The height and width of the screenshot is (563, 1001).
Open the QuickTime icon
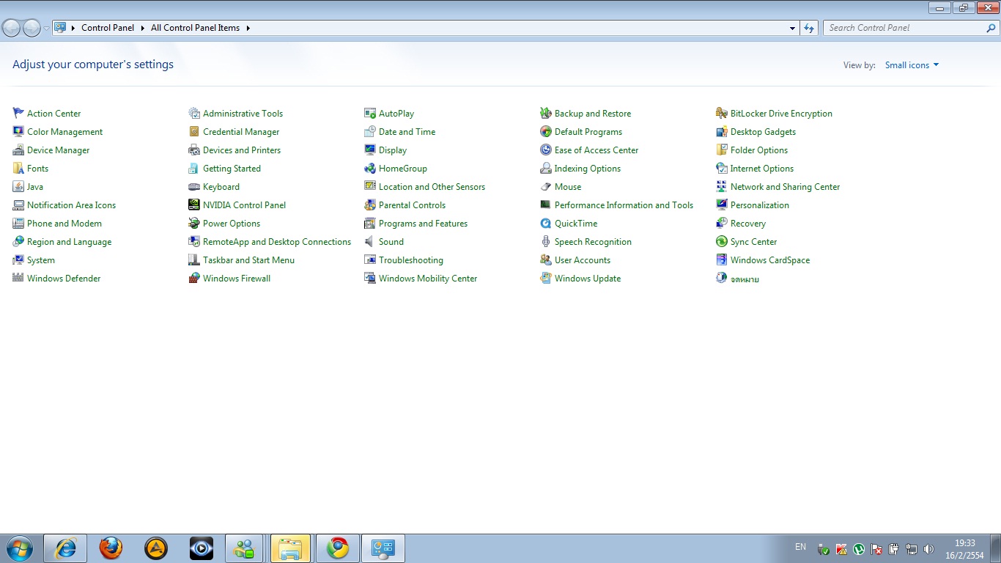point(546,223)
